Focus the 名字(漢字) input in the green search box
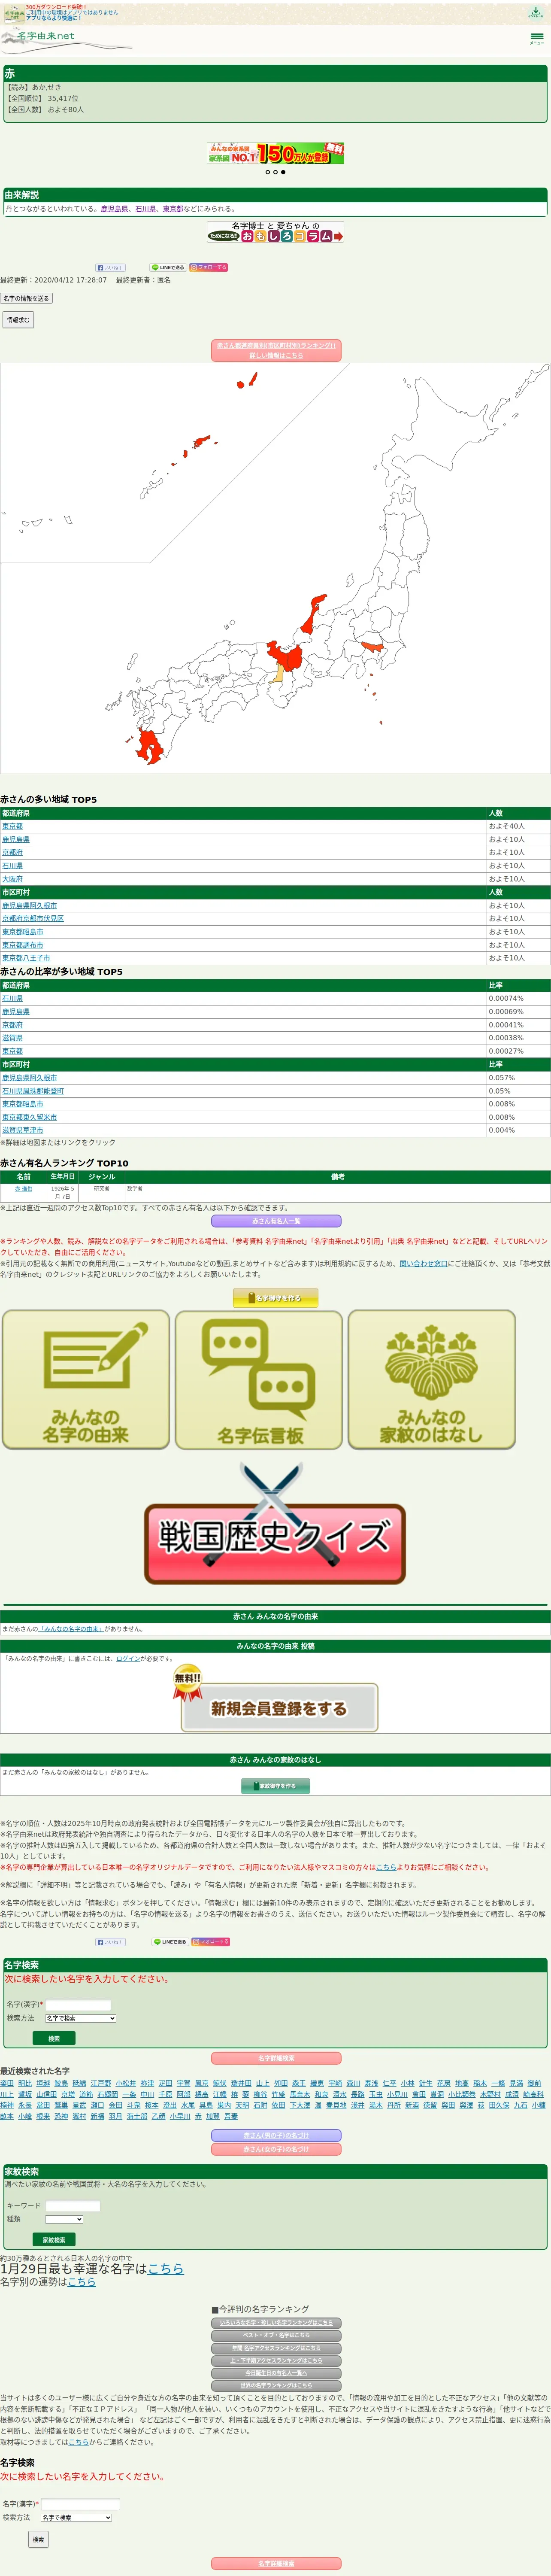The image size is (551, 2576). point(78,2005)
